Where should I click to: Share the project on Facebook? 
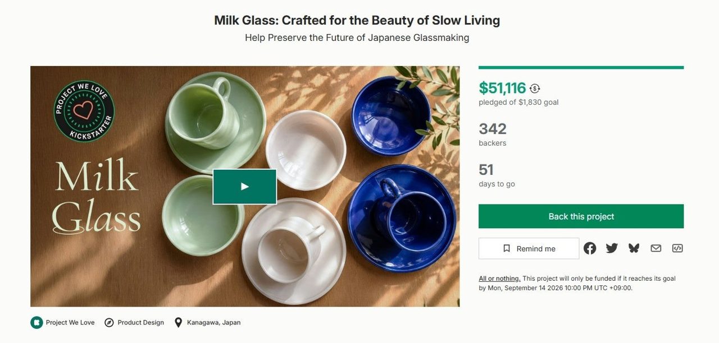coord(589,248)
